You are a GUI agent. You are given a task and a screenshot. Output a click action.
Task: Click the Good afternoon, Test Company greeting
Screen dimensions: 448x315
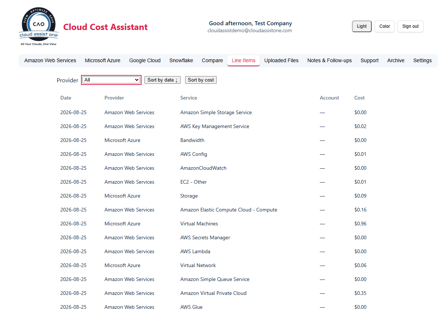point(250,23)
